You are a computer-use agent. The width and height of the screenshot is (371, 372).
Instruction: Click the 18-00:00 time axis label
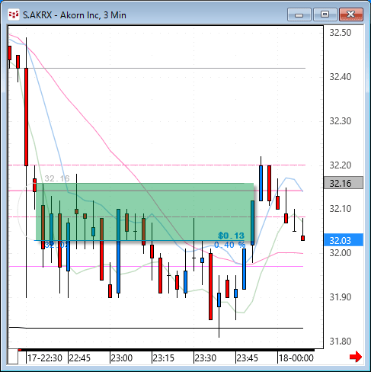click(296, 358)
